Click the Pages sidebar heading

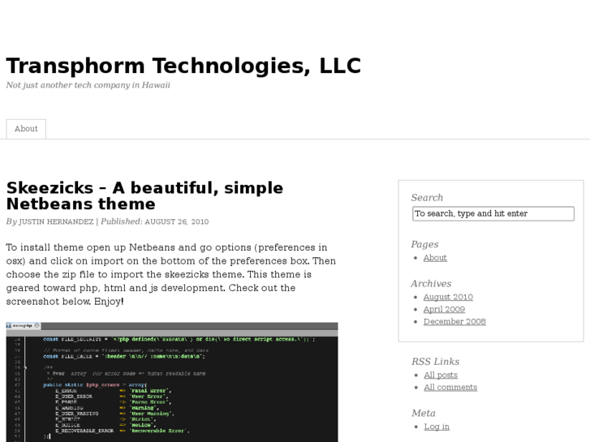click(424, 244)
